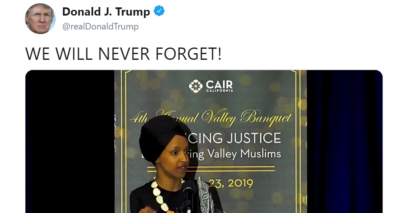Click the JUSTICE word on the banner
The image size is (408, 213).
(x=254, y=138)
